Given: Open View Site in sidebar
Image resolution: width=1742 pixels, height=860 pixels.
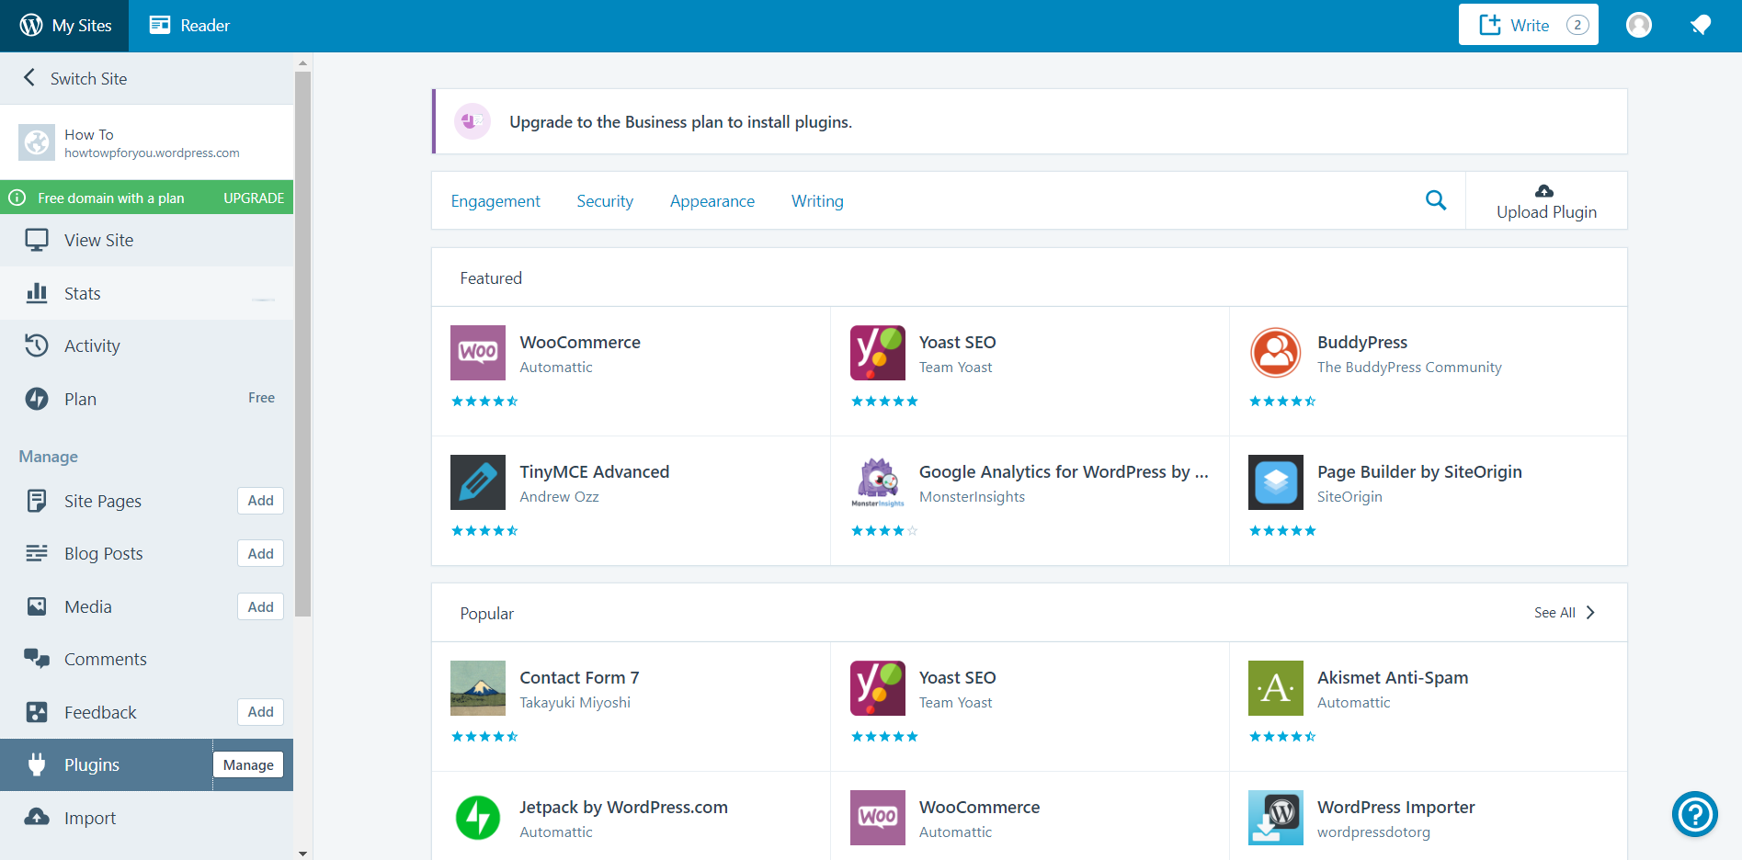Looking at the screenshot, I should tap(147, 240).
